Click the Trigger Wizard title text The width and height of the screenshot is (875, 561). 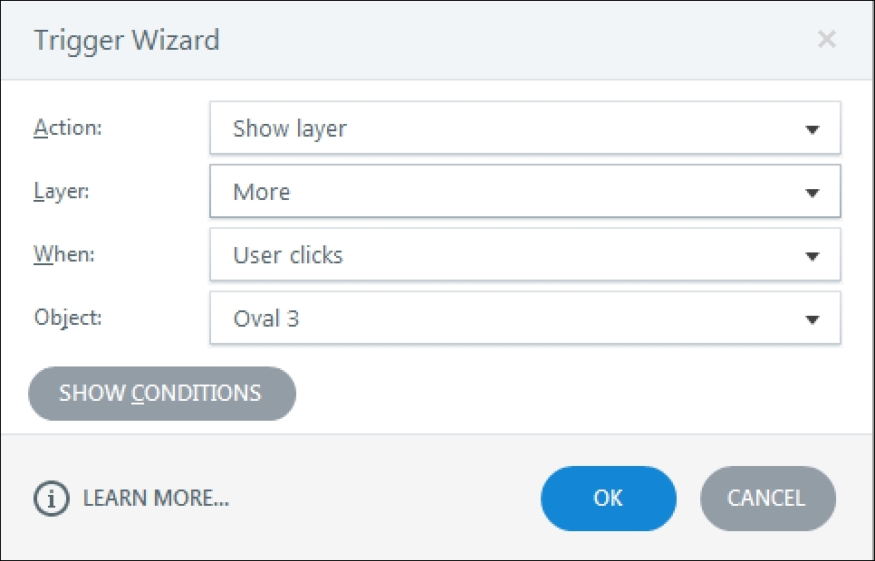[127, 41]
